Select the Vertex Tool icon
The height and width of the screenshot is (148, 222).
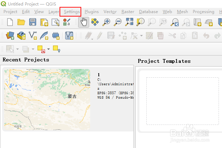coord(134,36)
